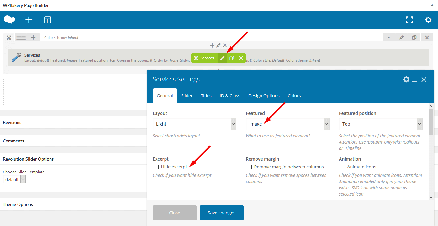
Task: Click the Services wrench icon
Action: click(x=16, y=57)
